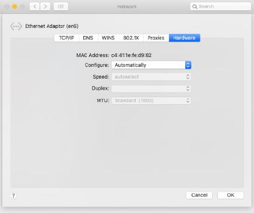Open help with the question mark button

point(13,196)
